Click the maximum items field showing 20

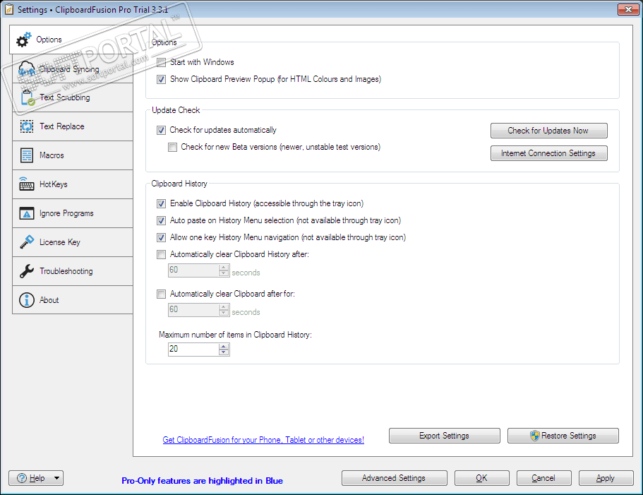click(x=193, y=349)
